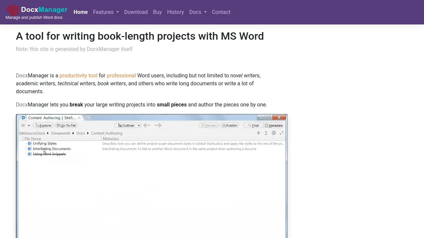Click the red DocxManager logo icon
Viewport: 424px width, 238px height.
point(12,10)
